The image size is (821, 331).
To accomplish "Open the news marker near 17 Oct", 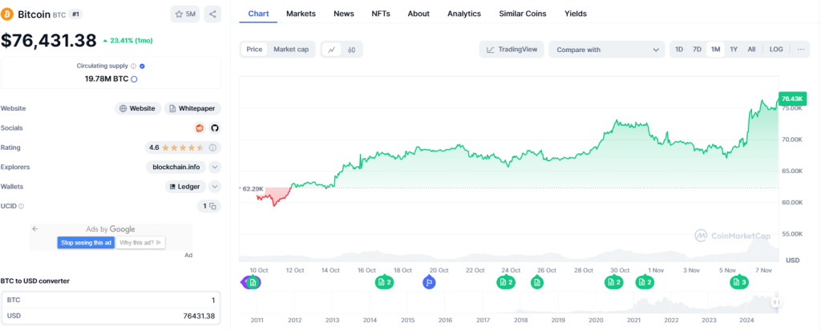I will click(x=384, y=283).
